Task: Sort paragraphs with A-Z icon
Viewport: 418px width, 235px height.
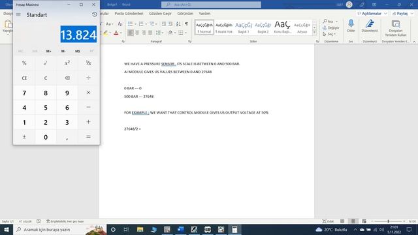Action: tap(178, 24)
